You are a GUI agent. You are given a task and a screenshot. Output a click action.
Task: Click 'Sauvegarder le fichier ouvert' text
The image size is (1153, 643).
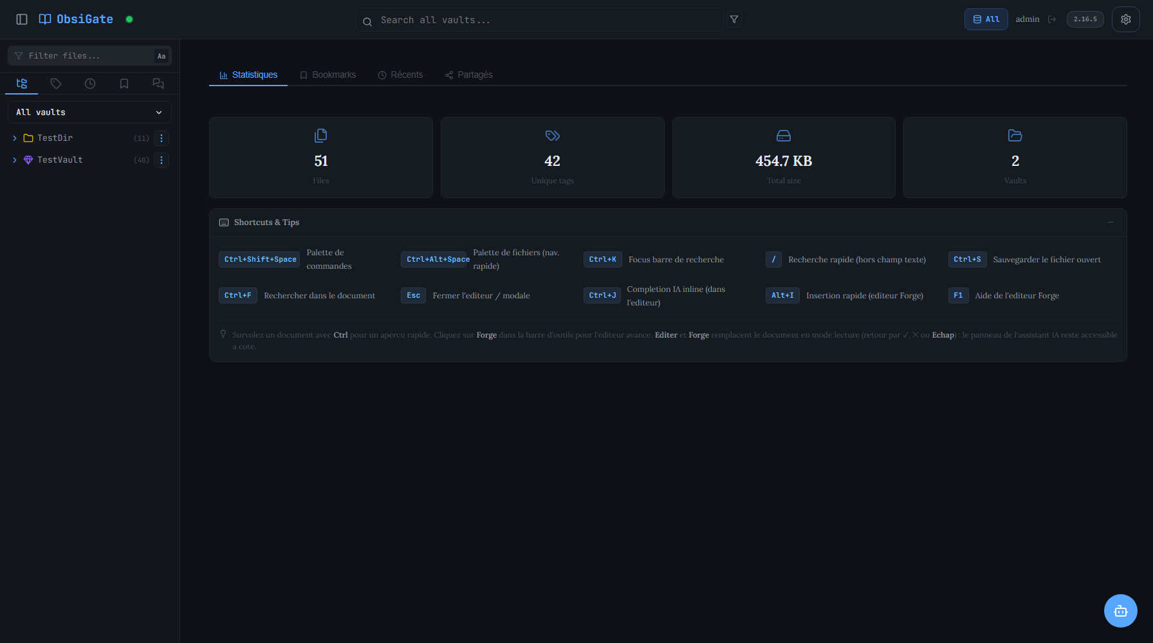point(1047,260)
